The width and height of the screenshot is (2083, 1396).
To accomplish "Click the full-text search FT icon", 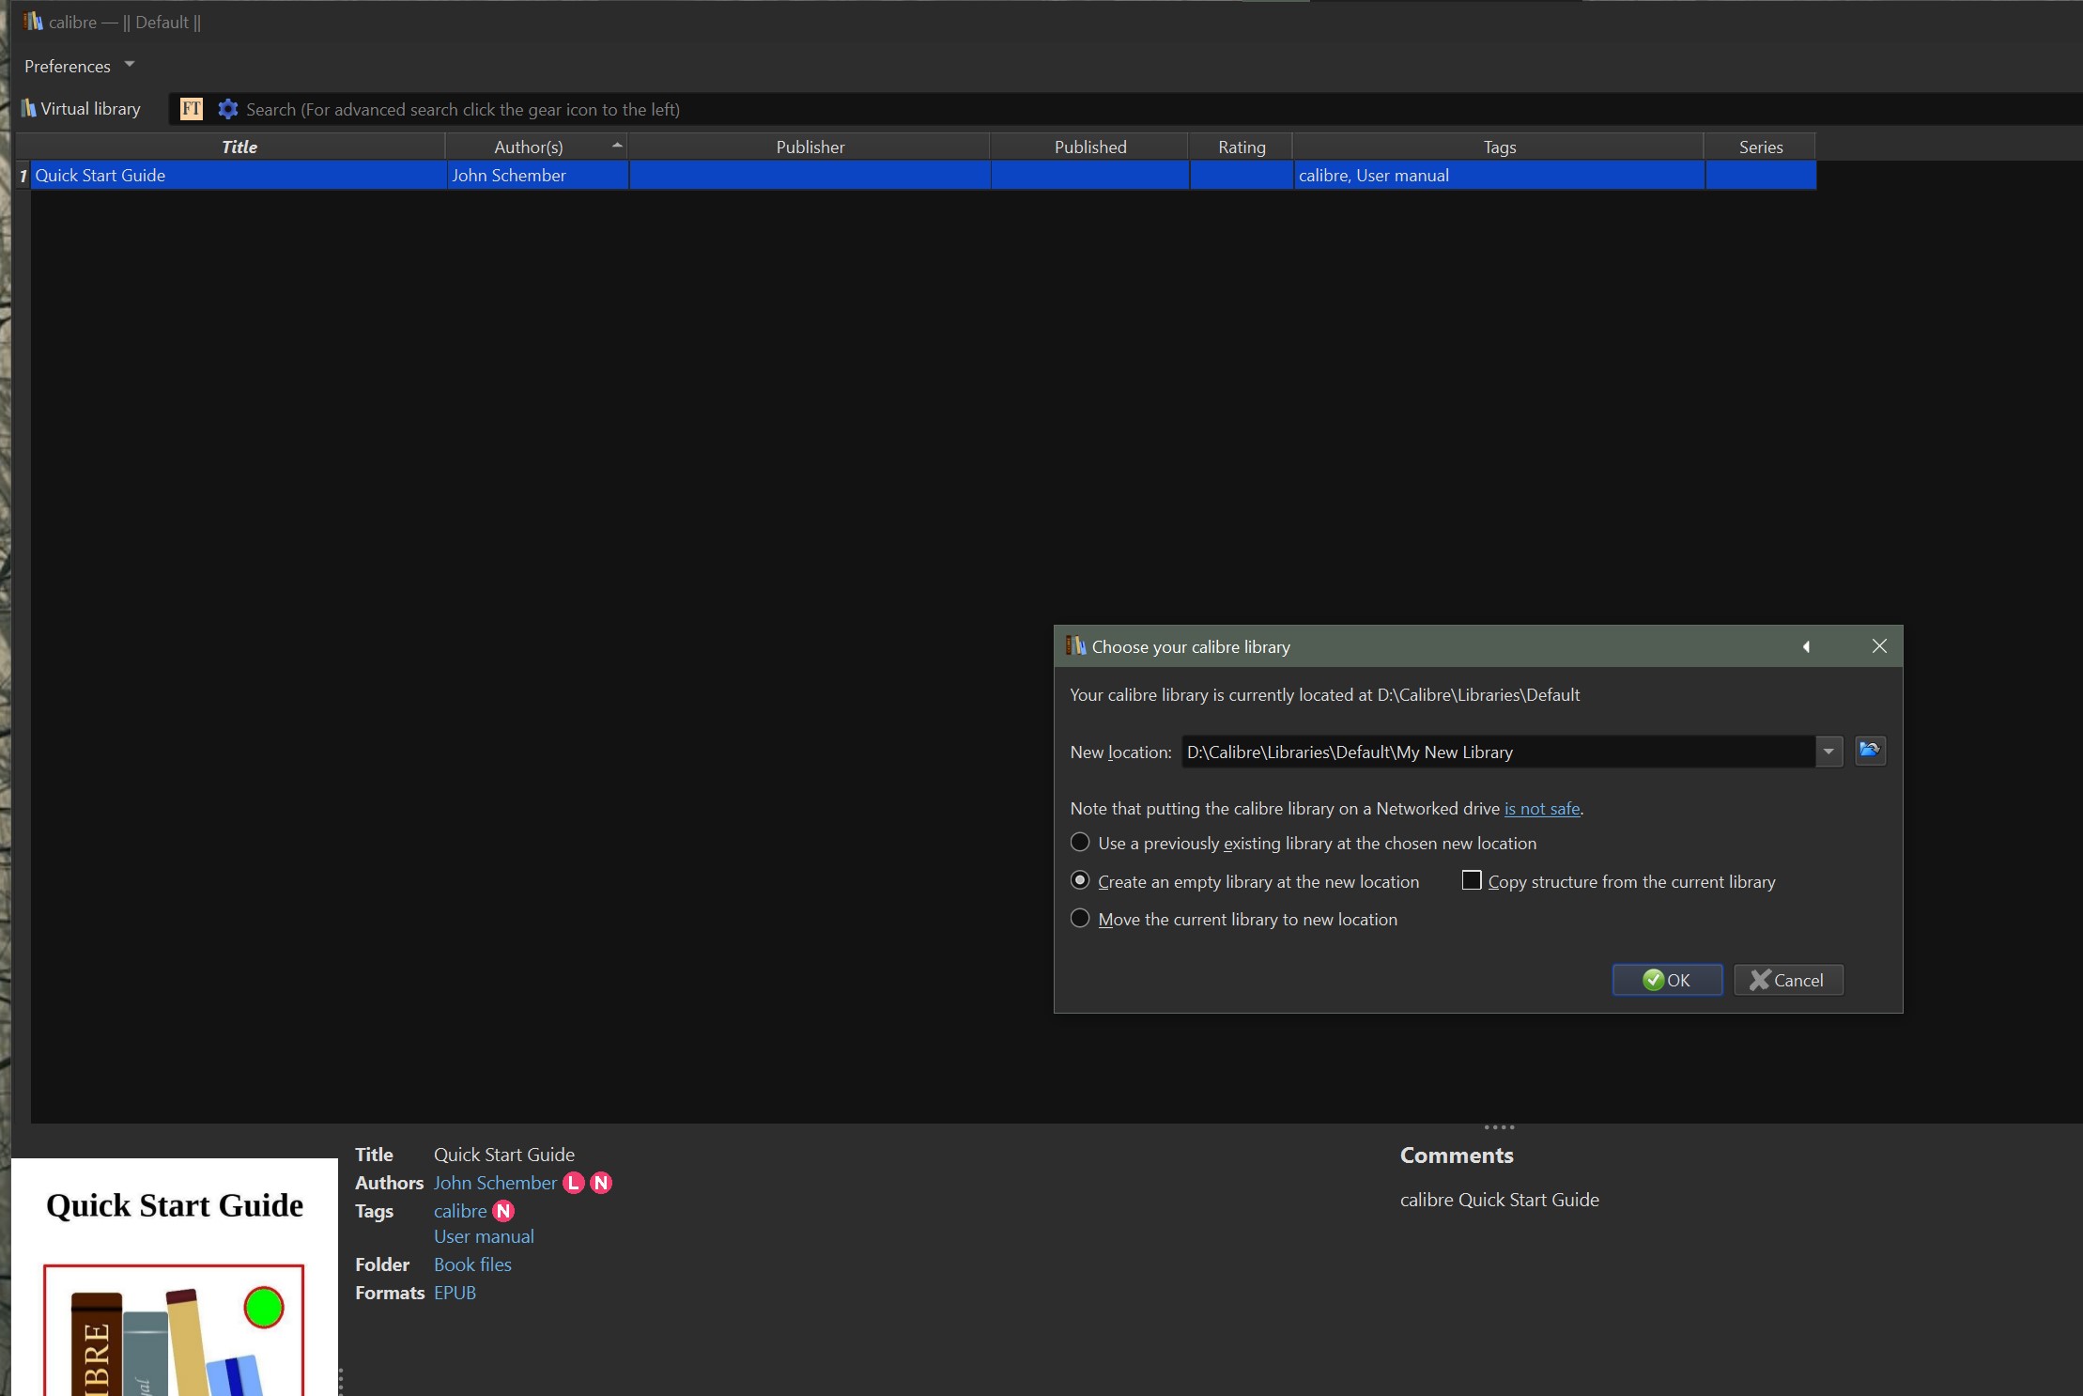I will [x=191, y=109].
